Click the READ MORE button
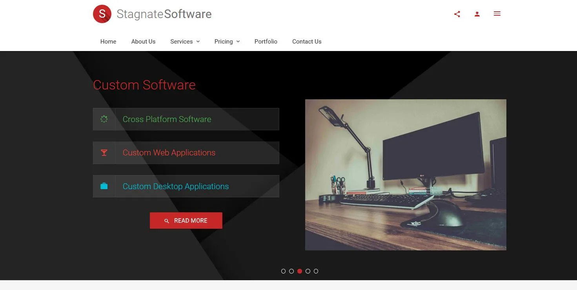The image size is (577, 290). [186, 221]
